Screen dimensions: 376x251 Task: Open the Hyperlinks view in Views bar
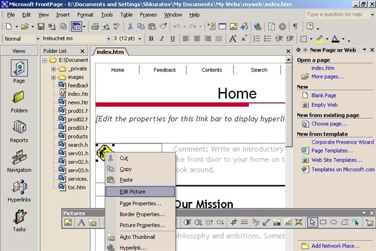coord(19,191)
